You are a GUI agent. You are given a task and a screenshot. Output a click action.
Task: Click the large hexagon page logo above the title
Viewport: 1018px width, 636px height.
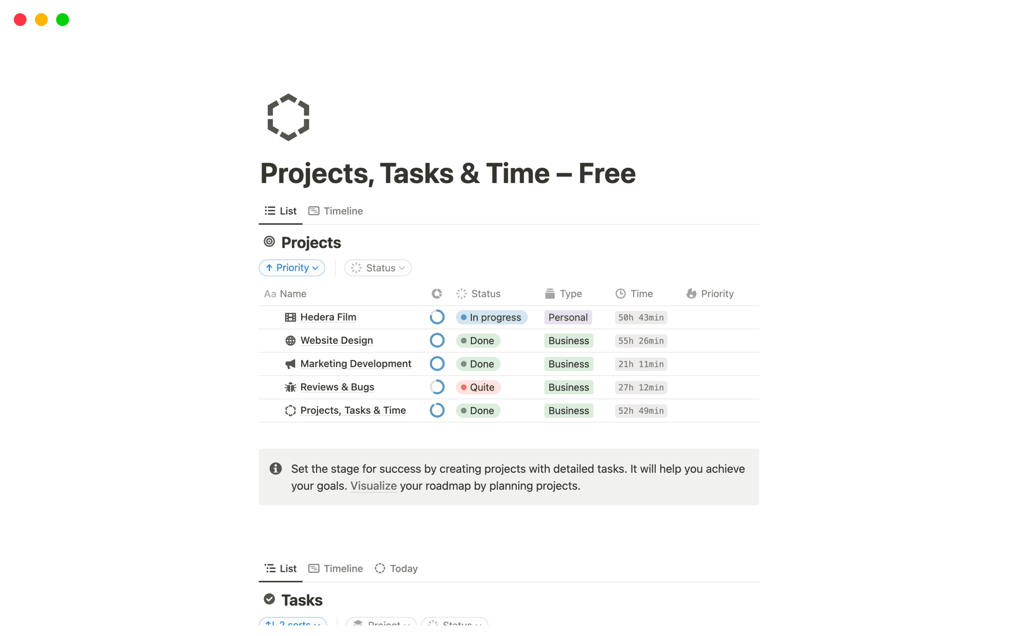coord(288,117)
